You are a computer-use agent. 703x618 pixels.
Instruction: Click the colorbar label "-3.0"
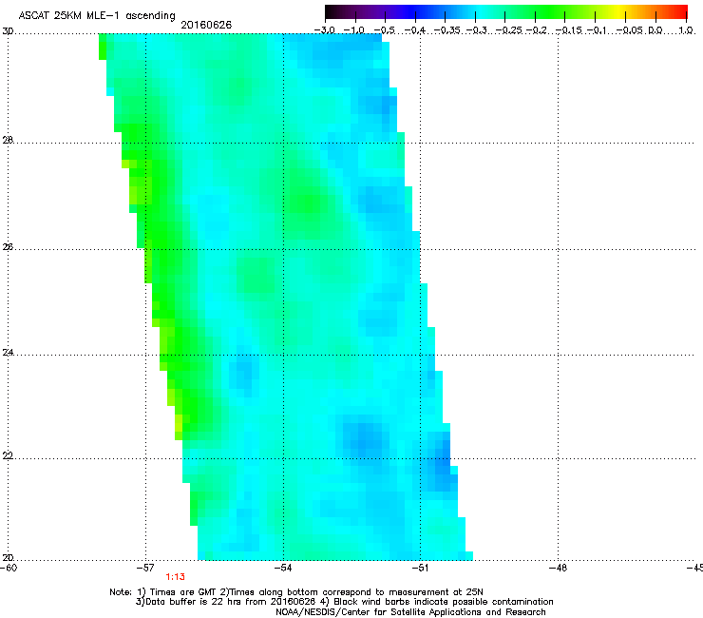[325, 30]
